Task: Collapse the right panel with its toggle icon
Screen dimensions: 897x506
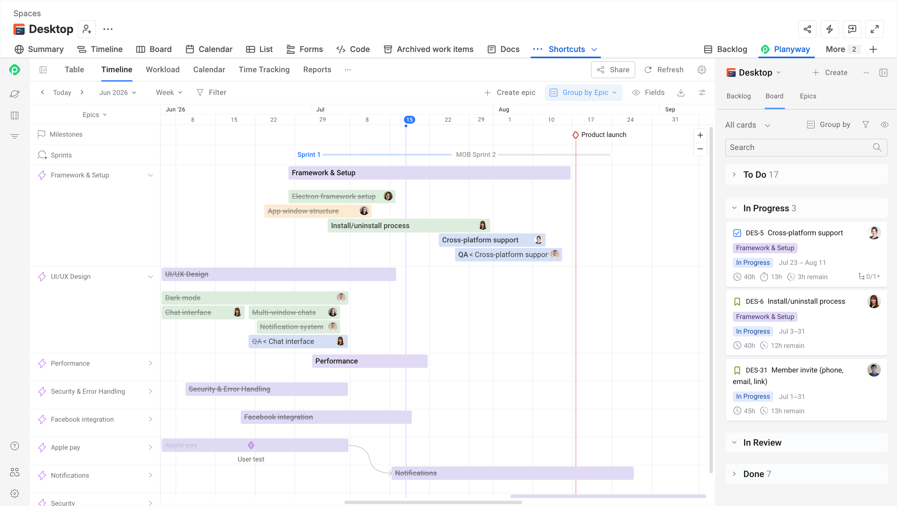Action: tap(883, 73)
